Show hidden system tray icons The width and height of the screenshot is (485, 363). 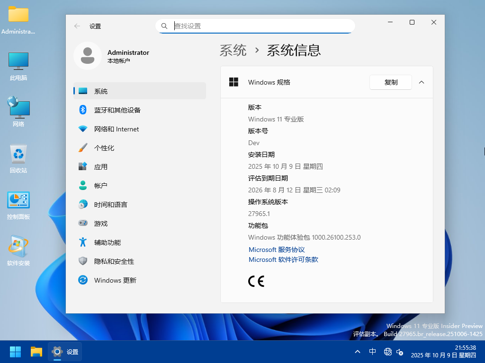(x=358, y=352)
